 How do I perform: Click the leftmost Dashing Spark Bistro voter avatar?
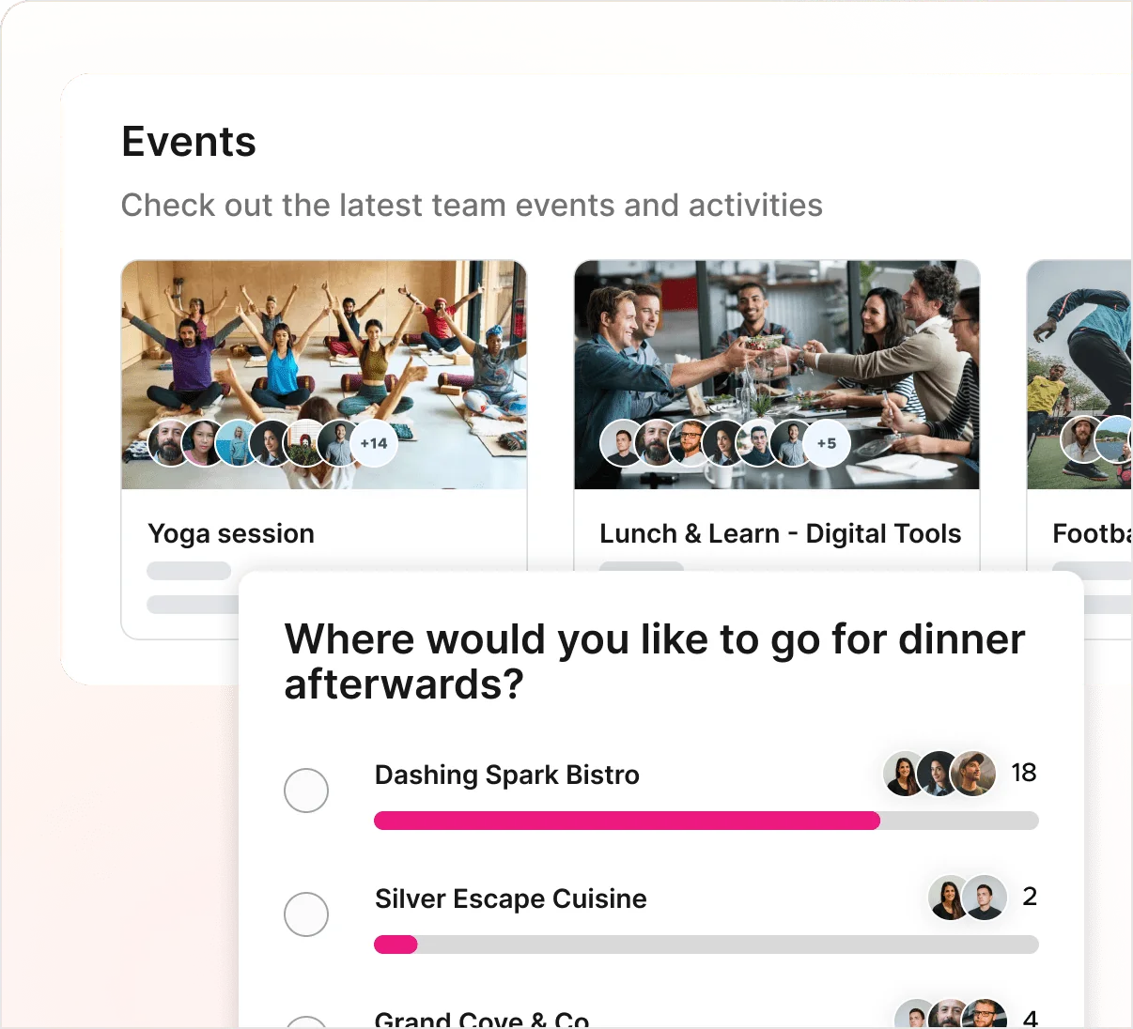(x=902, y=773)
